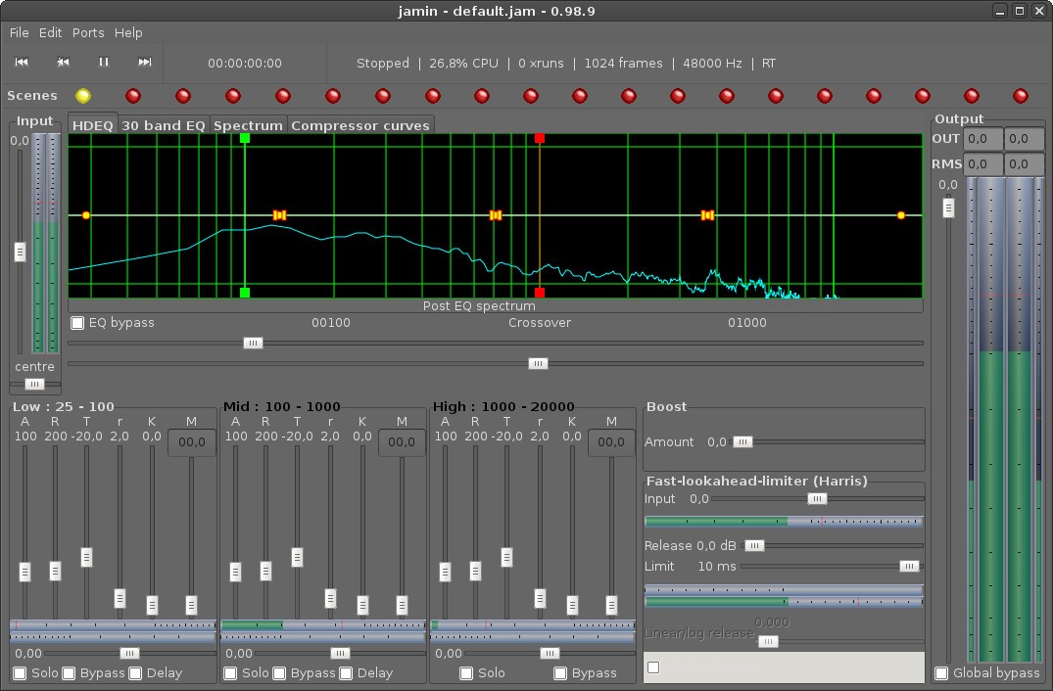Click the High band makeup gain field
The image size is (1053, 691).
pos(611,442)
